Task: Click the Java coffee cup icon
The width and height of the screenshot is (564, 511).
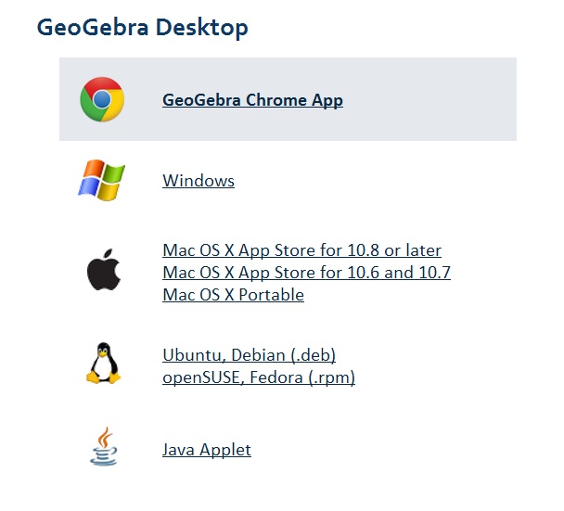Action: (x=104, y=446)
